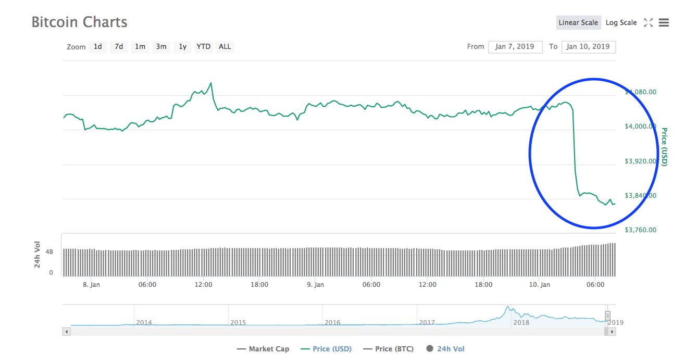Viewport: 697px width, 354px height.
Task: Switch to Linear Scale
Action: click(x=578, y=22)
